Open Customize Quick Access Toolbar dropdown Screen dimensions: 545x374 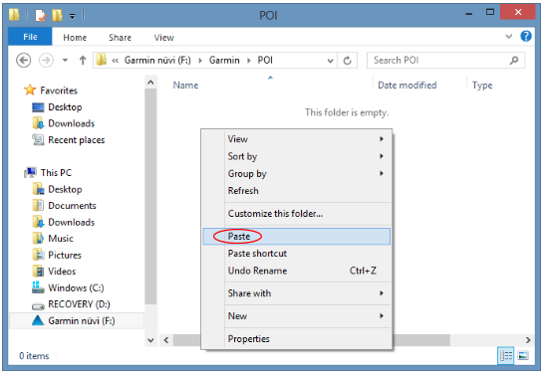point(72,16)
